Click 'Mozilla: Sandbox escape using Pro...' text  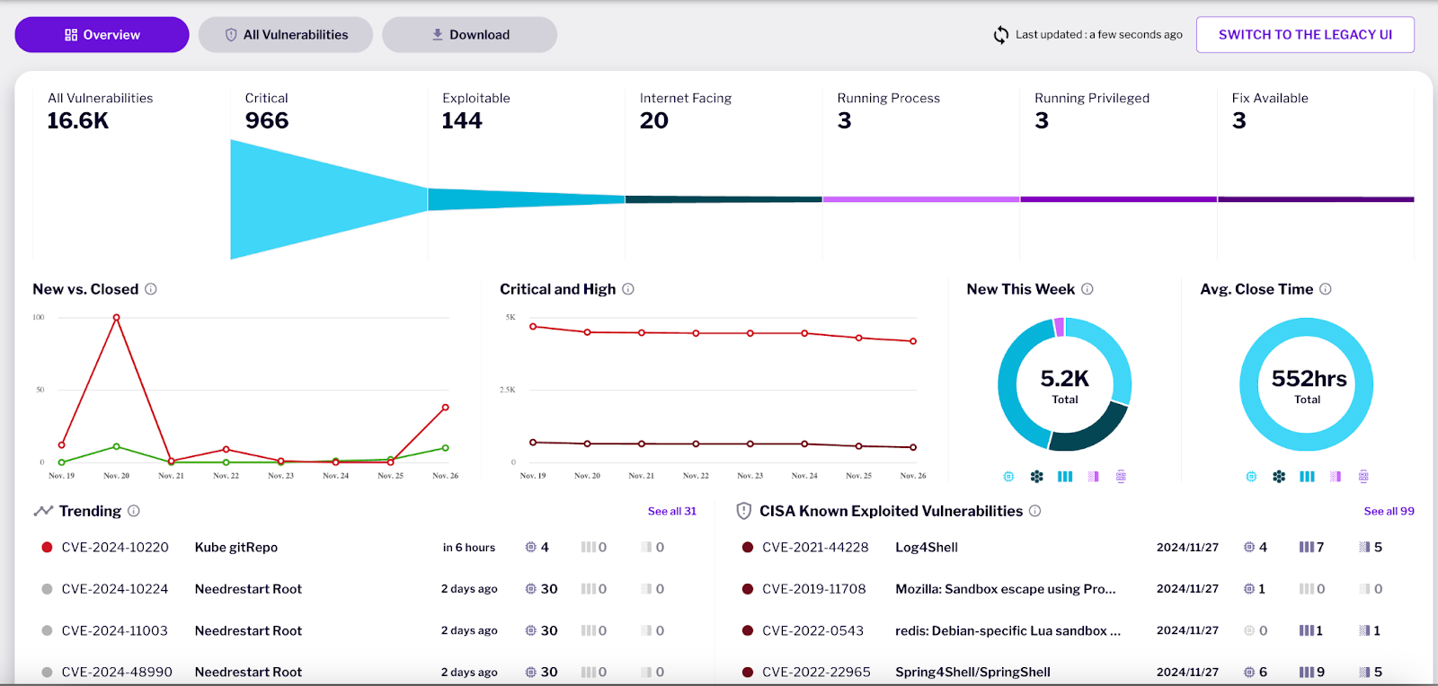pyautogui.click(x=1006, y=589)
